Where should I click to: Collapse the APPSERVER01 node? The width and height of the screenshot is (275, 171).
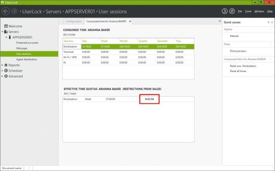coord(6,37)
